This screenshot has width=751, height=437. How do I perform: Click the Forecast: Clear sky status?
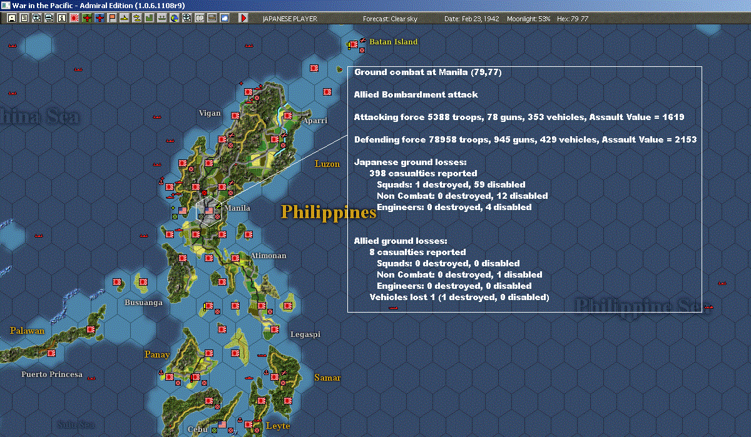pos(390,19)
